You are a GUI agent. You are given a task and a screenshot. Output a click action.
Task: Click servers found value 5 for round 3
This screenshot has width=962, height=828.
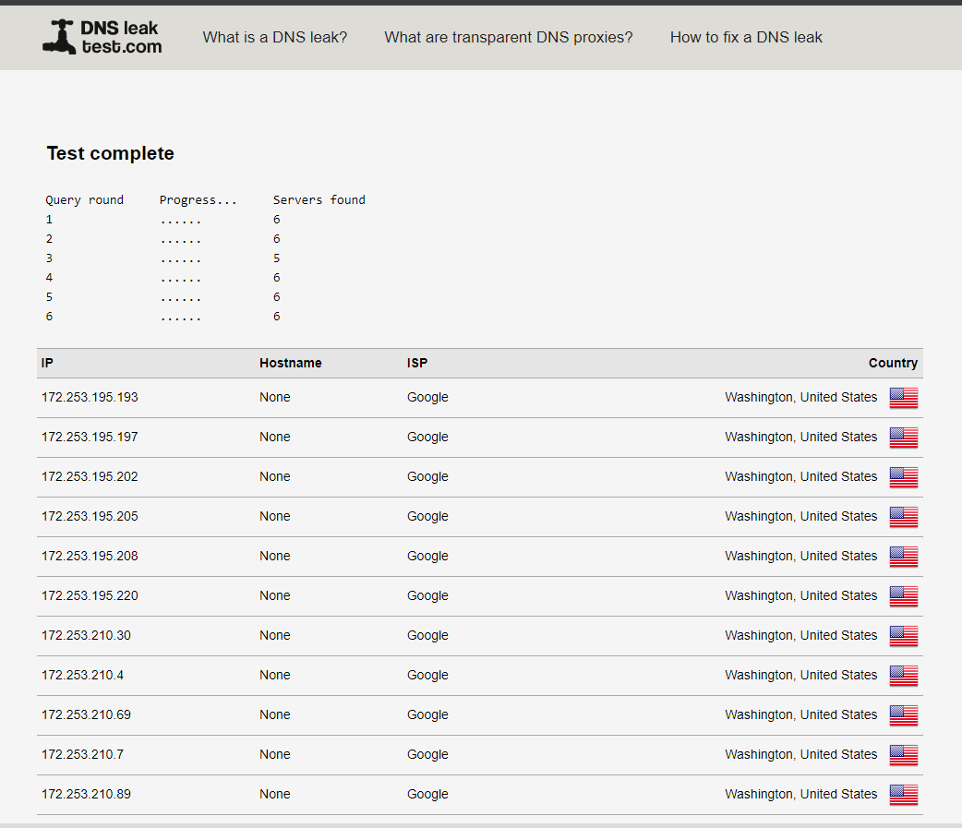277,258
